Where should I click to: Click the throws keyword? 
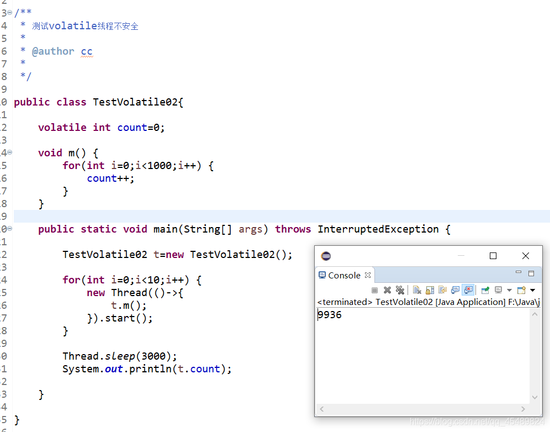pyautogui.click(x=293, y=229)
